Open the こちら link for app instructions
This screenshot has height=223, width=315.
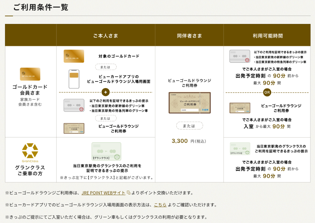pyautogui.click(x=160, y=205)
